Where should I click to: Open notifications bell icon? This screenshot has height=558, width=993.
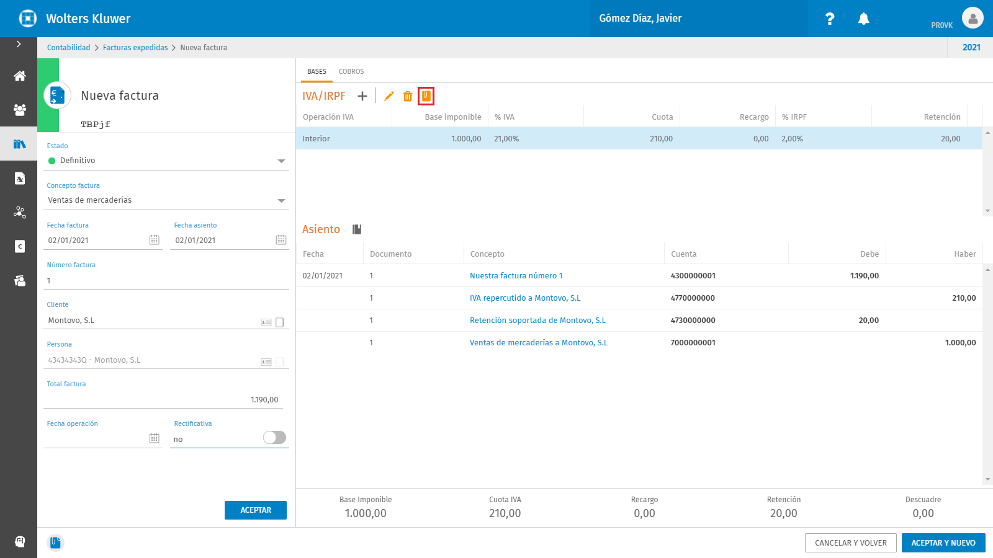pyautogui.click(x=863, y=19)
